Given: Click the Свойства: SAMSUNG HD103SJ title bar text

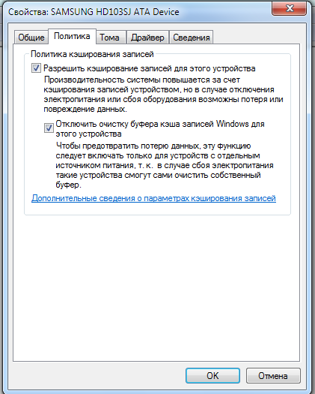Looking at the screenshot, I should 94,12.
